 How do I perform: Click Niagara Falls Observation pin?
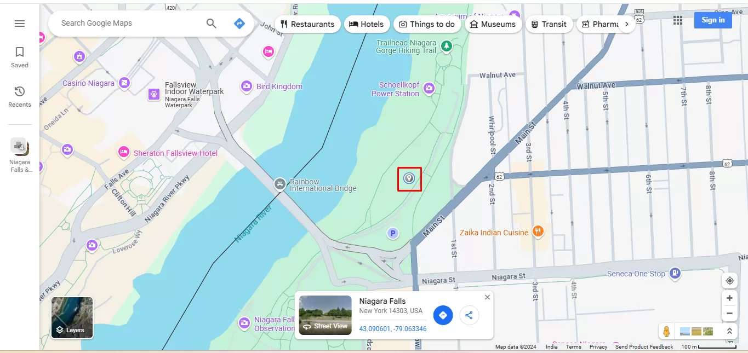click(244, 323)
